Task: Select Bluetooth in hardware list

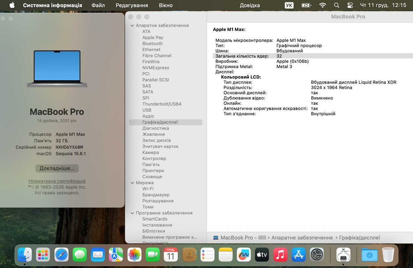Action: click(x=152, y=44)
